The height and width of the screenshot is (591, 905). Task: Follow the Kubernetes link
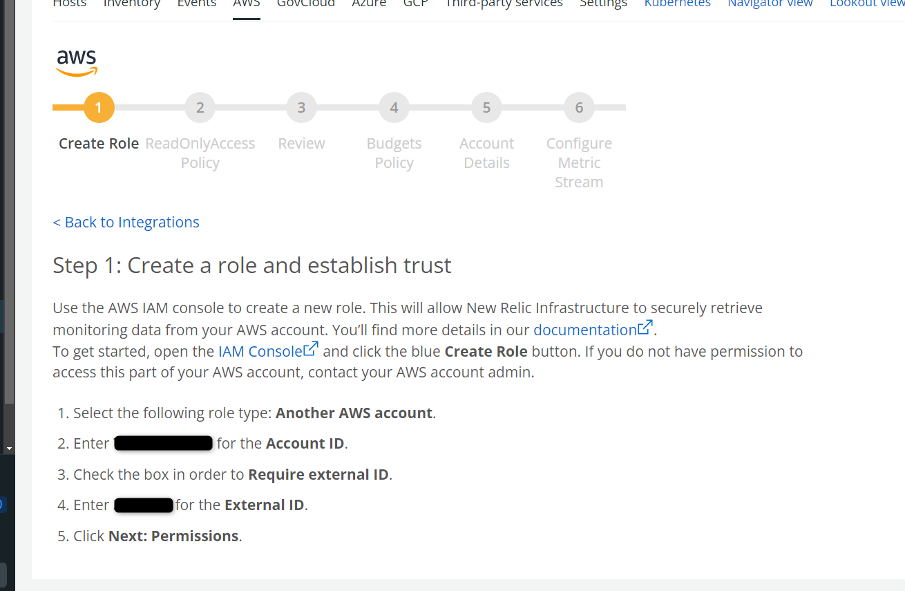pyautogui.click(x=678, y=4)
